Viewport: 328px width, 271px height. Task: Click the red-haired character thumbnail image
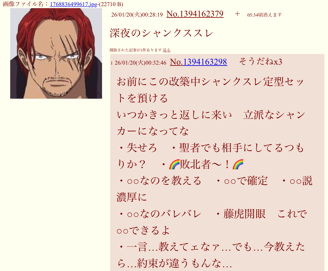[x=56, y=54]
